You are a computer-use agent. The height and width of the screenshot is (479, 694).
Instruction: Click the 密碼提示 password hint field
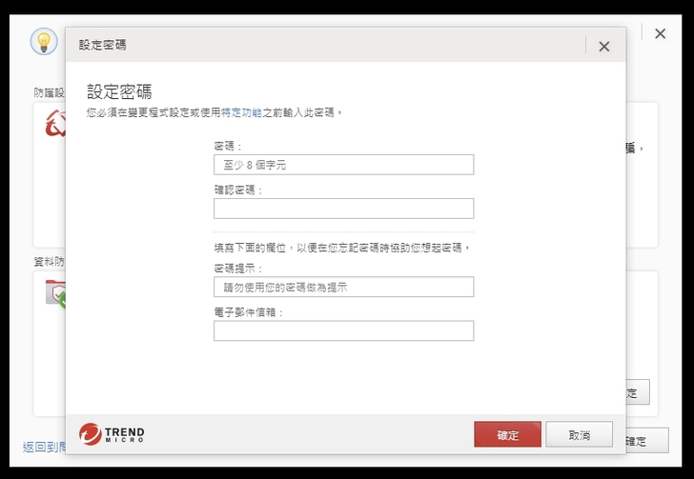tap(343, 287)
